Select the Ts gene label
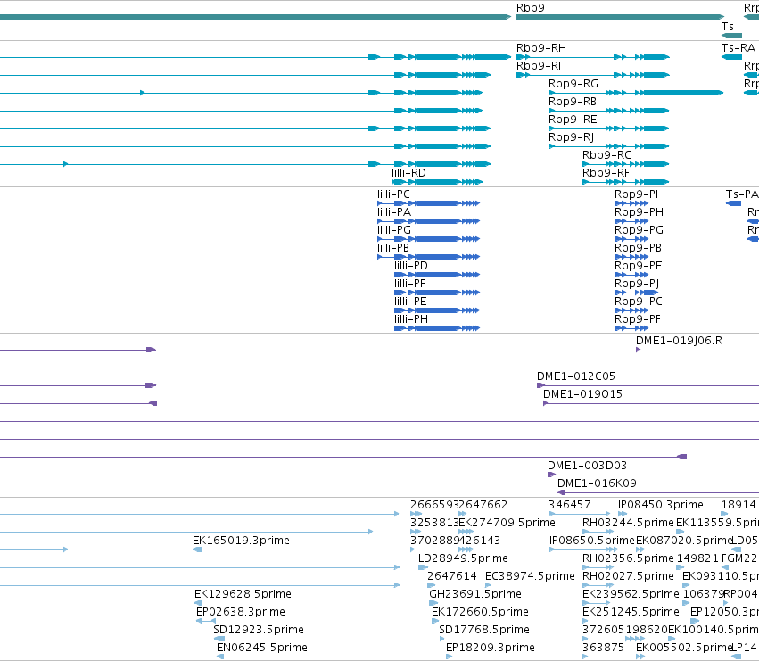This screenshot has width=759, height=661. 727,27
